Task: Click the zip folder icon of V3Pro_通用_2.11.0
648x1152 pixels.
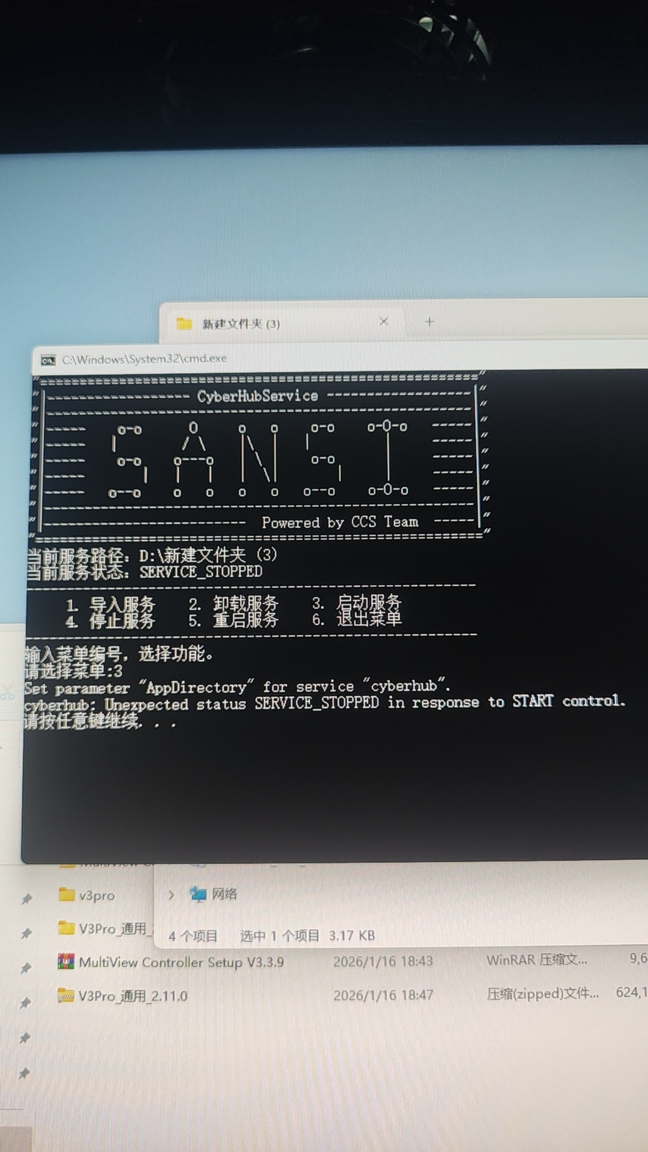Action: [x=65, y=995]
